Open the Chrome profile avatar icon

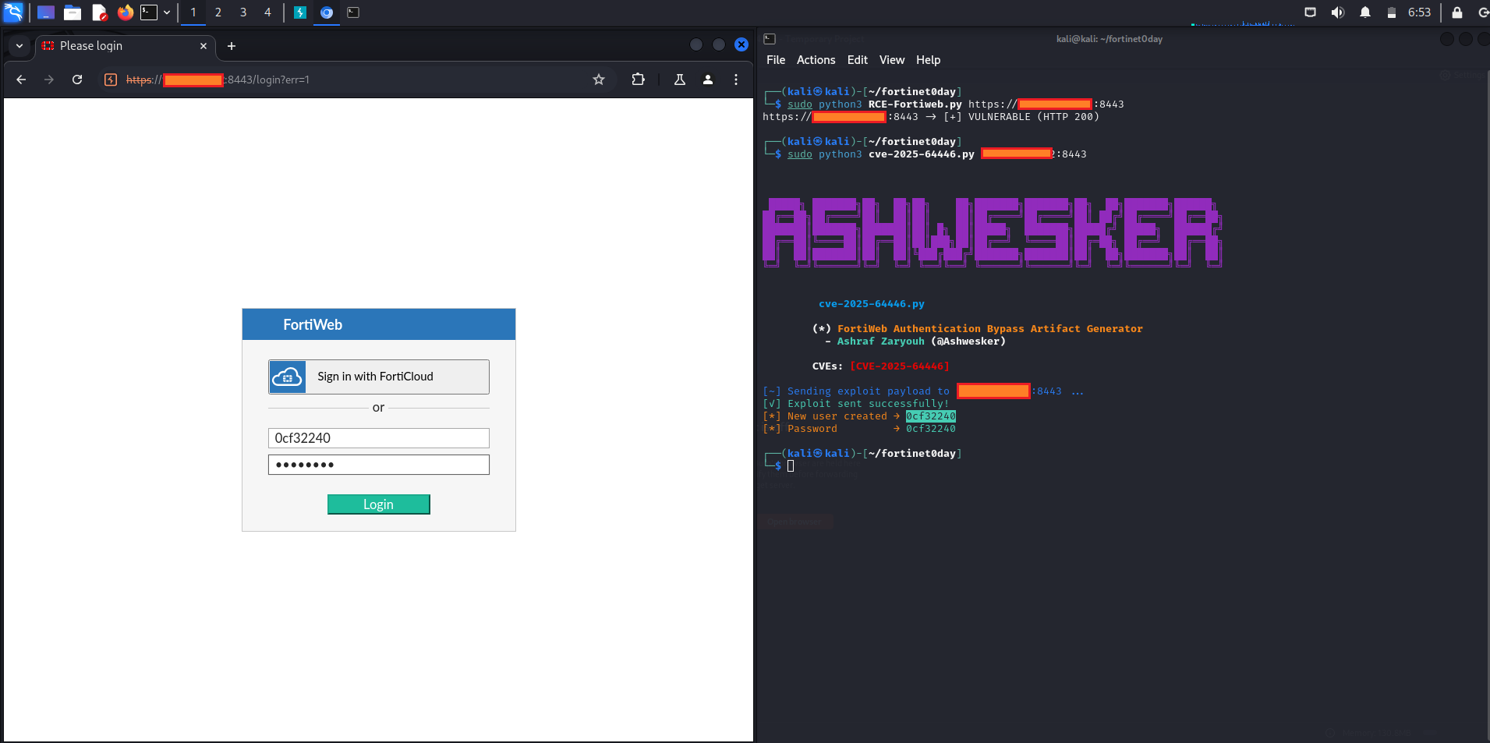708,80
